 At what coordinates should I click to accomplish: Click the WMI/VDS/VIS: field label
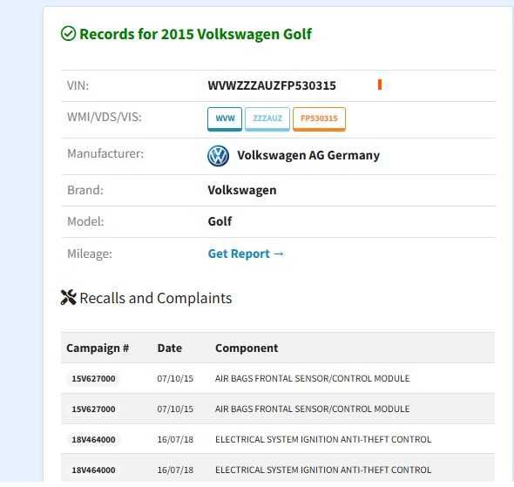pyautogui.click(x=105, y=117)
